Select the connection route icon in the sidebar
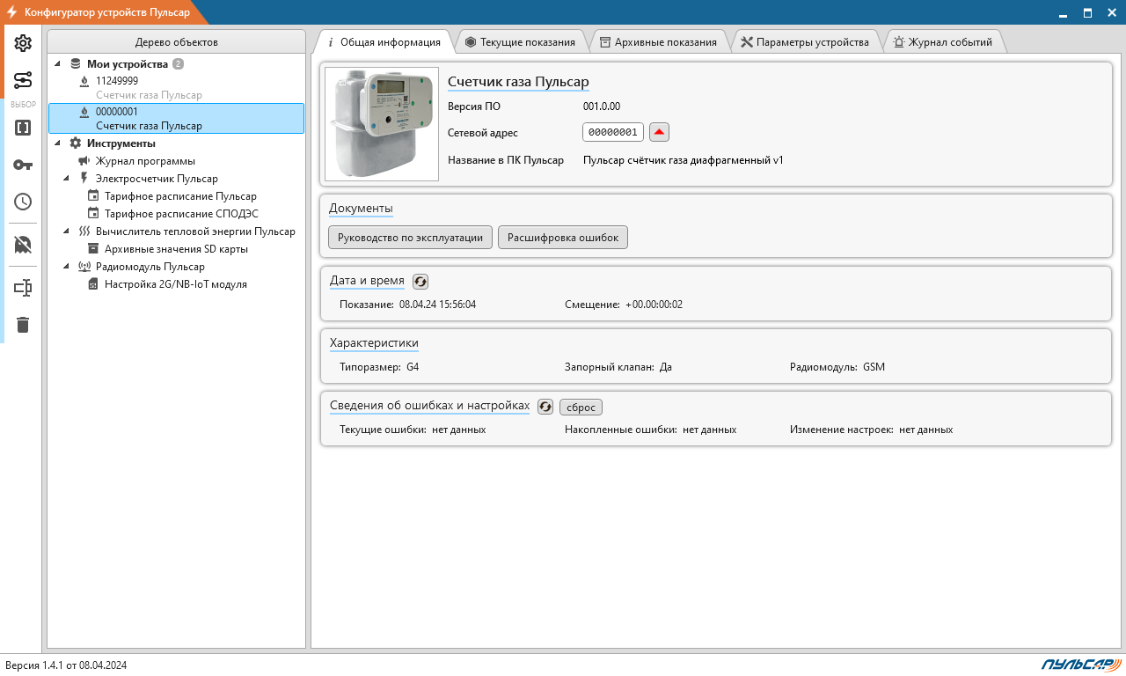 point(23,81)
